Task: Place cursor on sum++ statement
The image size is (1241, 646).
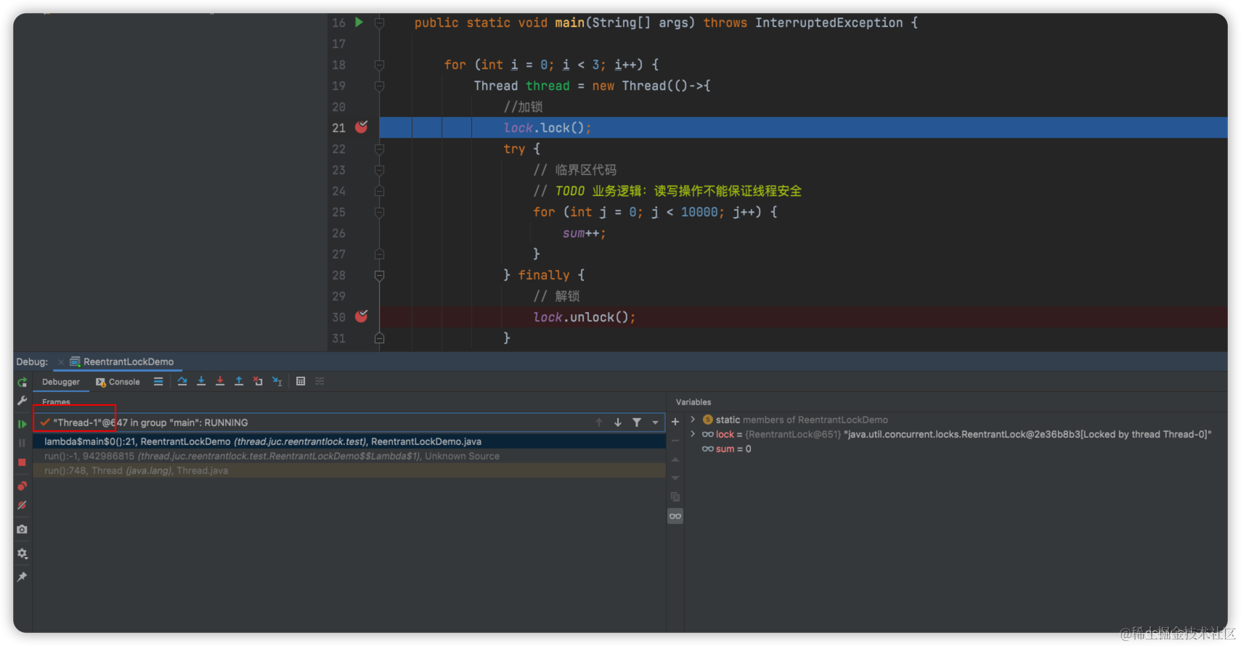Action: [584, 233]
